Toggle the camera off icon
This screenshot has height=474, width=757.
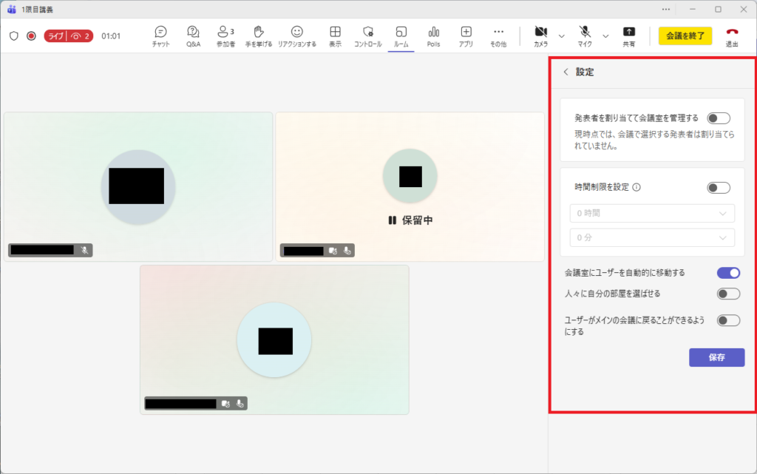tap(541, 33)
